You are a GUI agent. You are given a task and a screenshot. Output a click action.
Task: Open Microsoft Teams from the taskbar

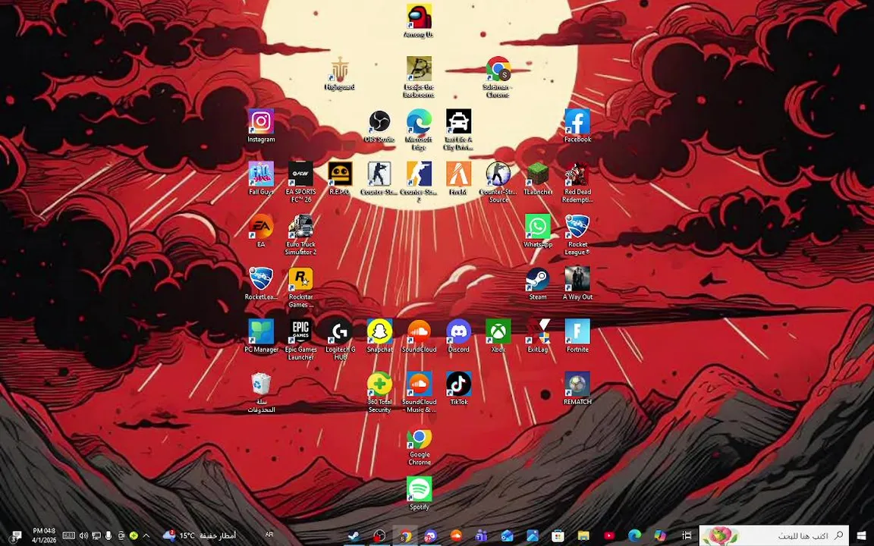click(481, 536)
